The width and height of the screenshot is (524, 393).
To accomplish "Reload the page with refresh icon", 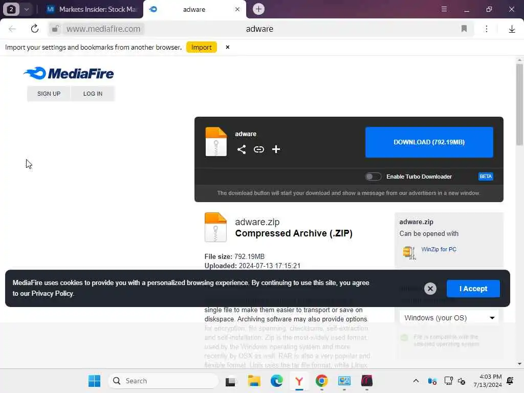I will point(34,29).
